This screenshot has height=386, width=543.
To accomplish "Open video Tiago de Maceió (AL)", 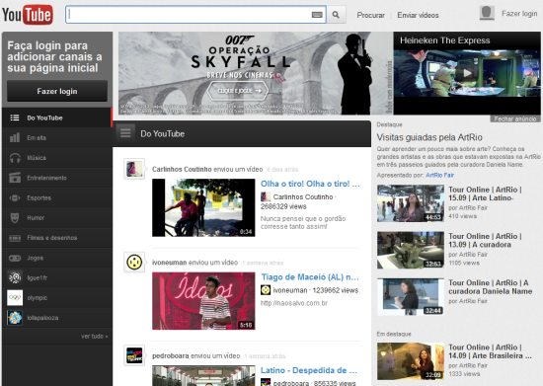I will pos(310,277).
